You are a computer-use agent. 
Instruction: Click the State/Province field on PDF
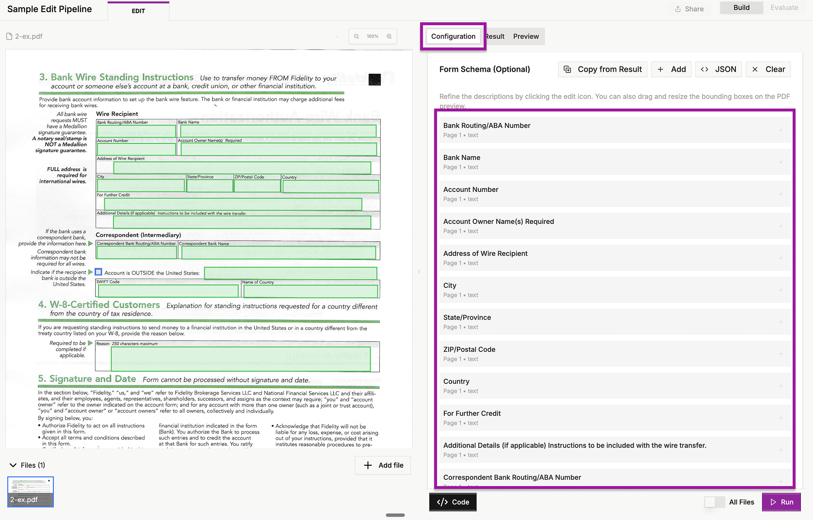coord(210,186)
